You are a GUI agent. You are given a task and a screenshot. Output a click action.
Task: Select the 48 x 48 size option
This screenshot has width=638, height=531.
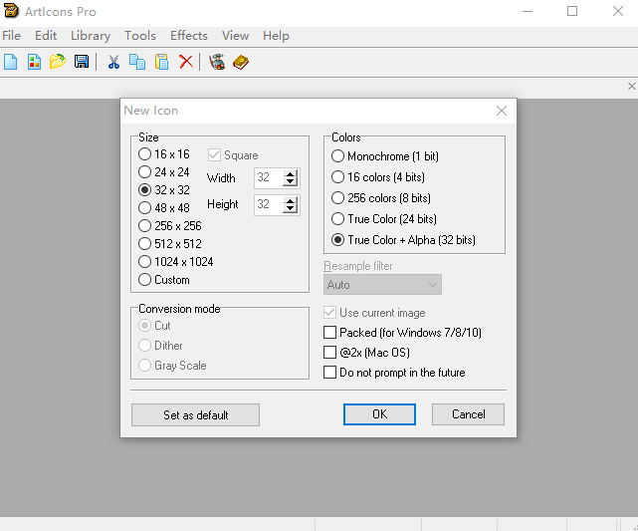pyautogui.click(x=145, y=208)
